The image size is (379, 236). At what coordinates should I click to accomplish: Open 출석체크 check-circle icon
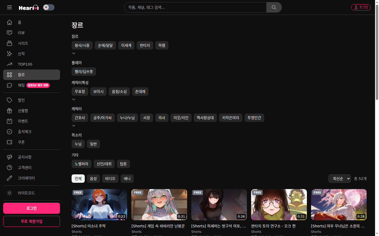point(9,132)
